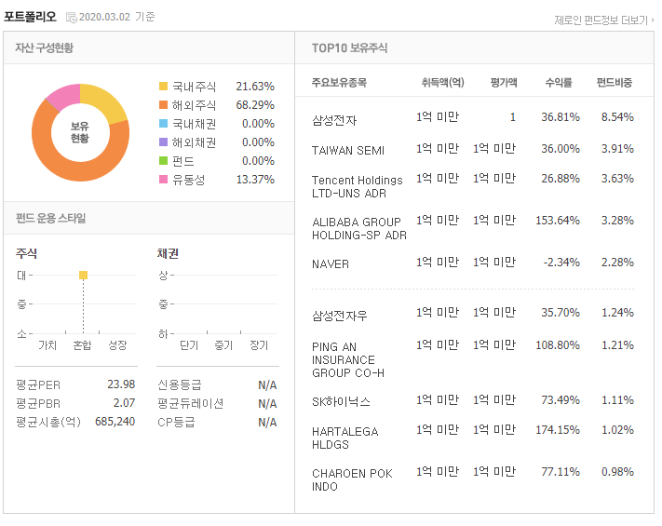This screenshot has height=526, width=662.
Task: Click the 삼성전자 stock name
Action: coord(334,121)
